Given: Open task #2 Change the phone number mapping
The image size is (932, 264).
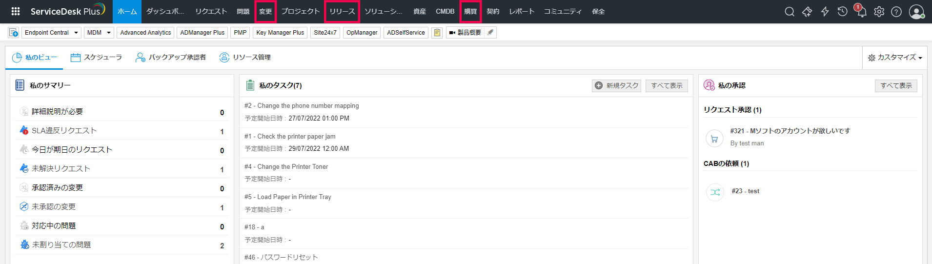Looking at the screenshot, I should pyautogui.click(x=302, y=106).
